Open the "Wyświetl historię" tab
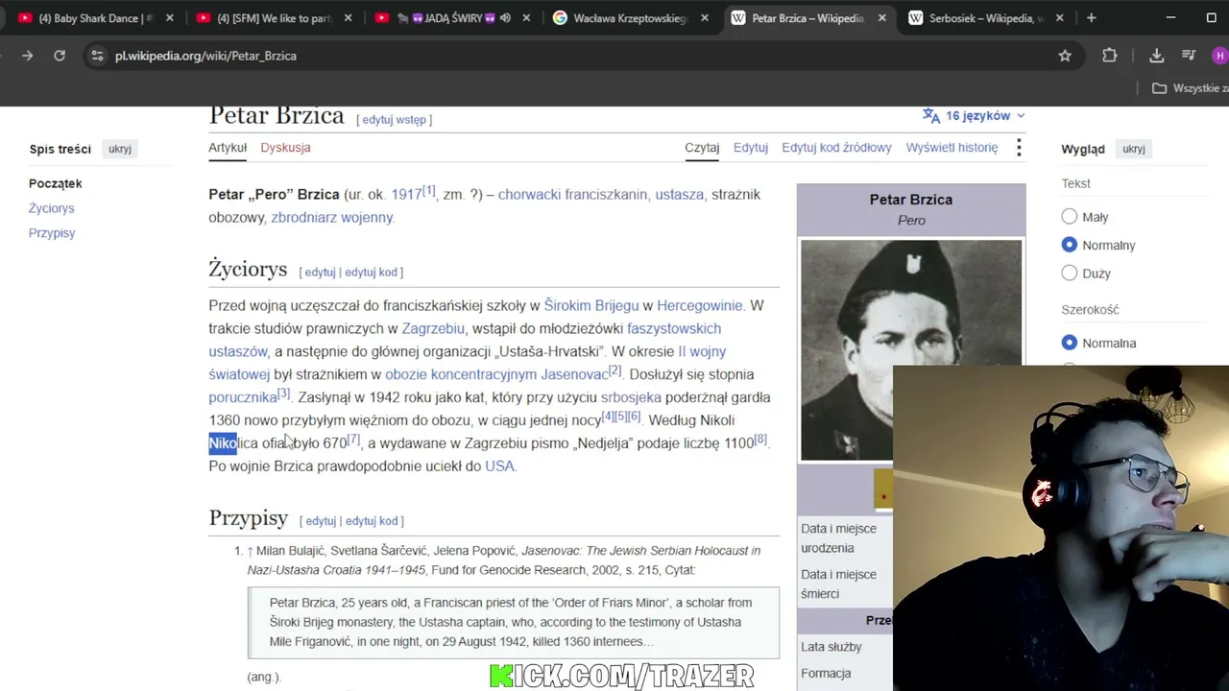 [x=952, y=148]
